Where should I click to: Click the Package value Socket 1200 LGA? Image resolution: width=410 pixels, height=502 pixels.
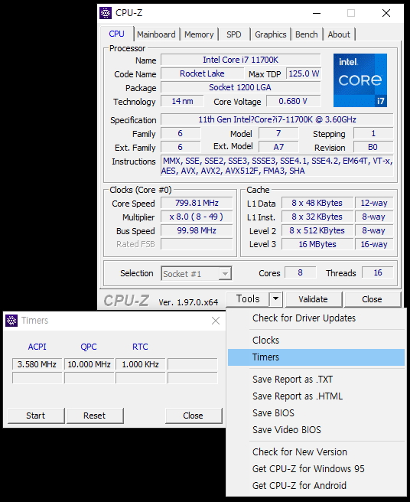(241, 87)
